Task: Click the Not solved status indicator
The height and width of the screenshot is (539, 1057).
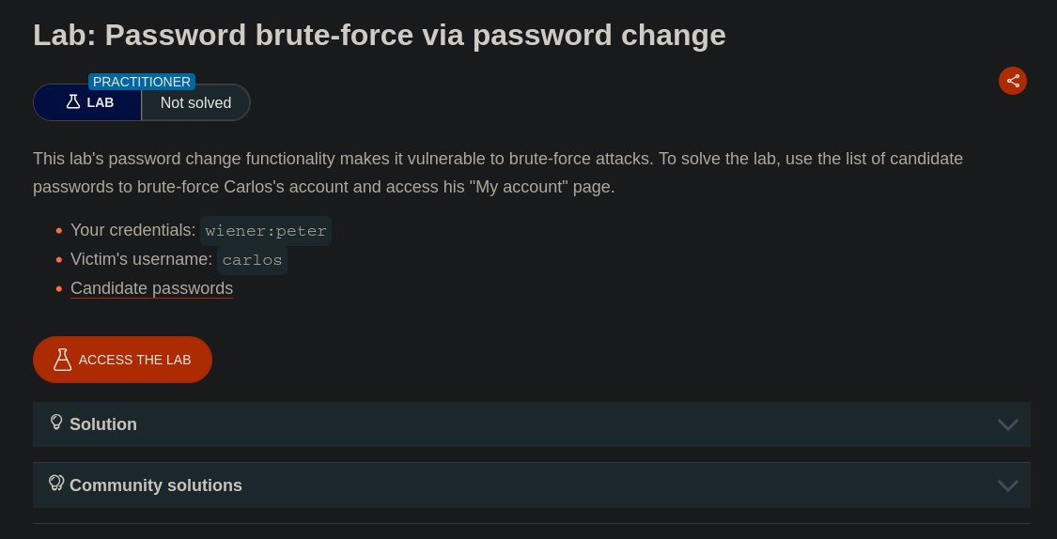Action: pos(195,102)
